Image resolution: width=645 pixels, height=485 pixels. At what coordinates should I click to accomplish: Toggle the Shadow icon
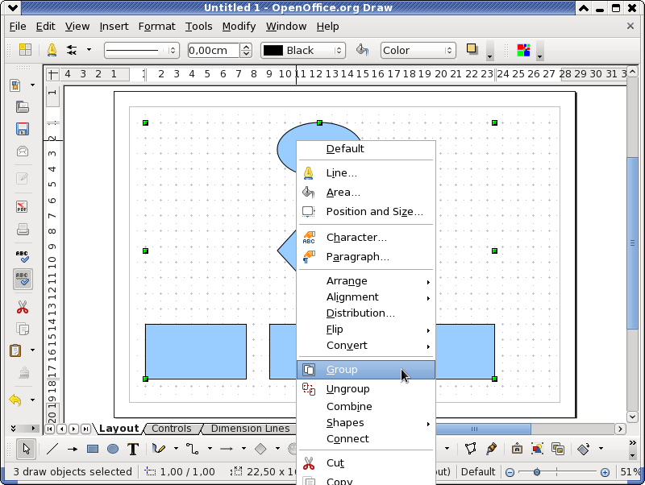472,49
